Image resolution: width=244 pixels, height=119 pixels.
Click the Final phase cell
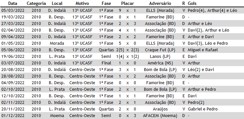point(106,63)
